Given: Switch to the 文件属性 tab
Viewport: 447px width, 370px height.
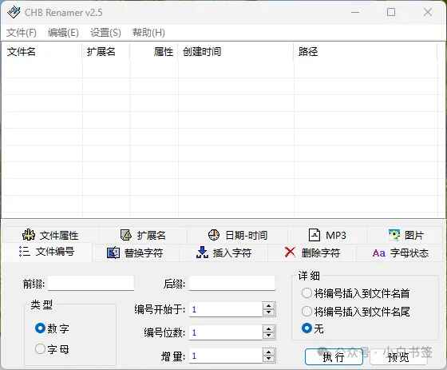Looking at the screenshot, I should point(50,235).
